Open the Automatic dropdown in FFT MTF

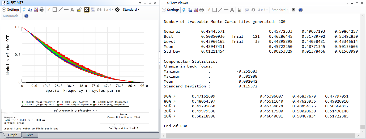coord(11,16)
